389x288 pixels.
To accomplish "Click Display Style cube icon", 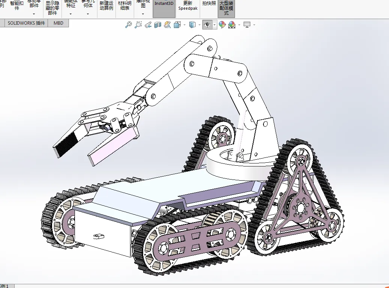I will (x=192, y=25).
